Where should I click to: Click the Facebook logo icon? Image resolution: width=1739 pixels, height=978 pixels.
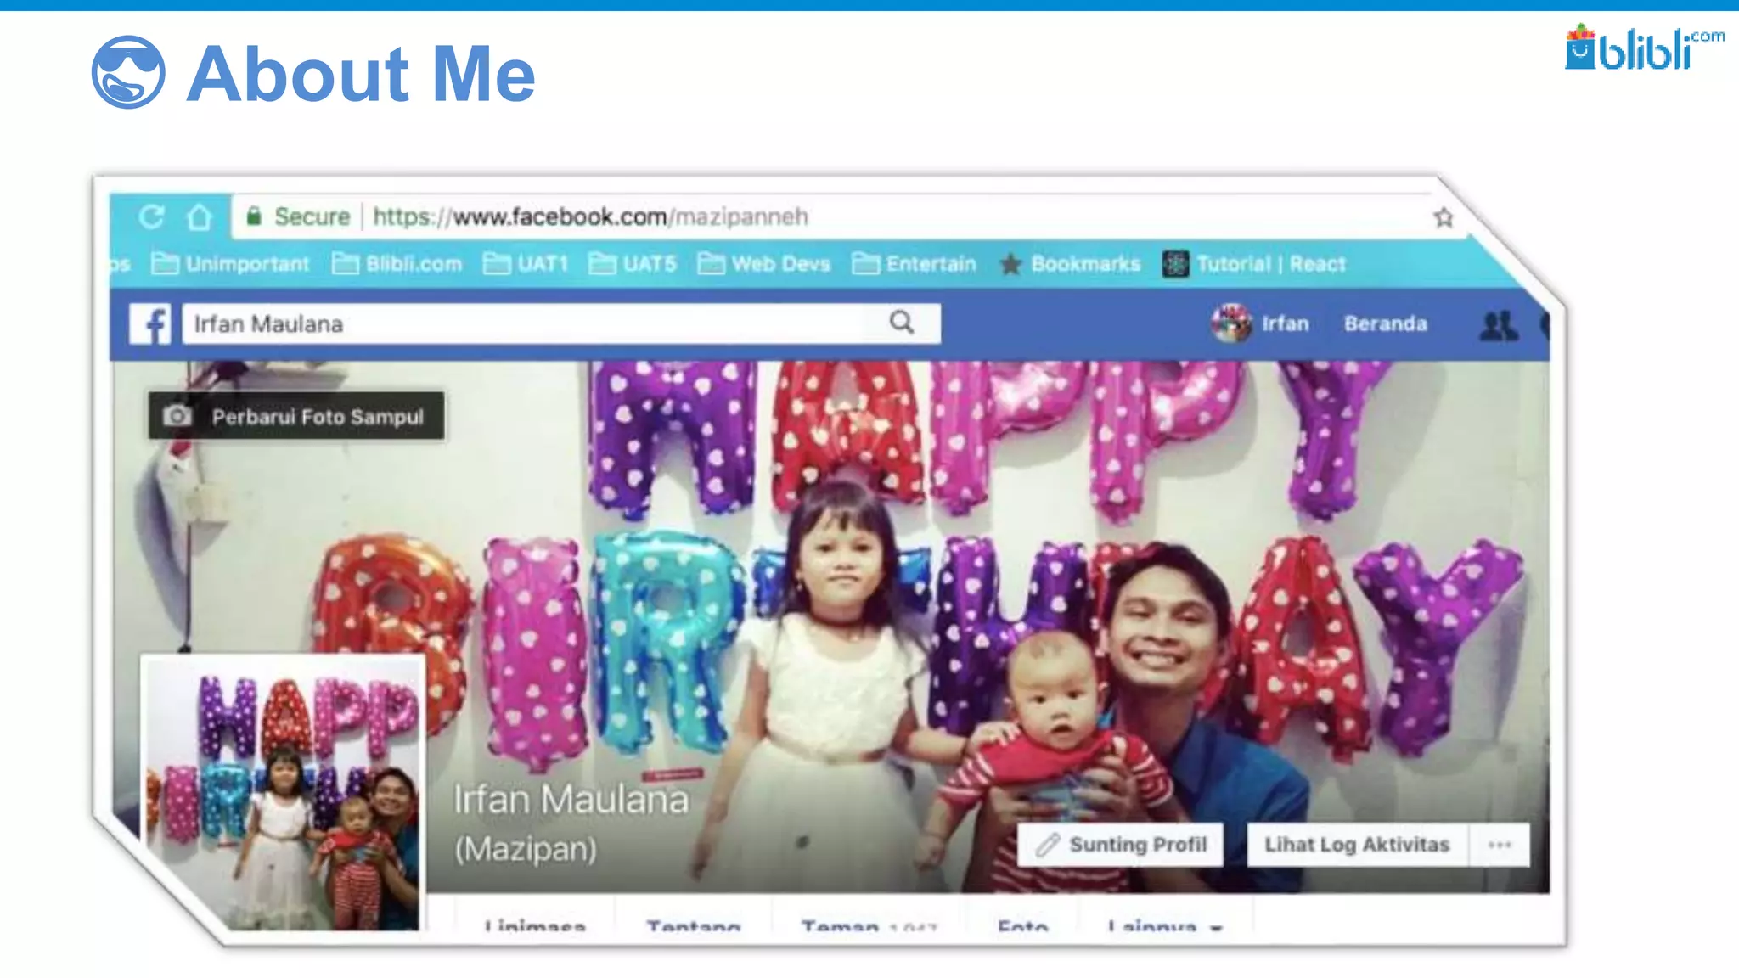[150, 324]
